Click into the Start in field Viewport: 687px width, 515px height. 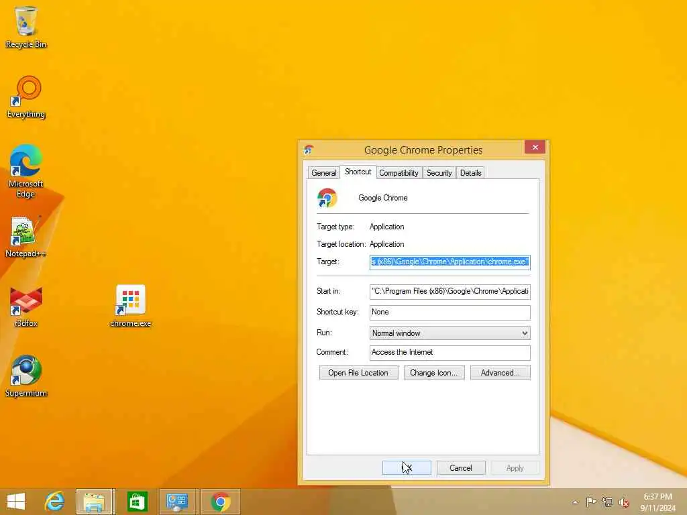pos(450,291)
